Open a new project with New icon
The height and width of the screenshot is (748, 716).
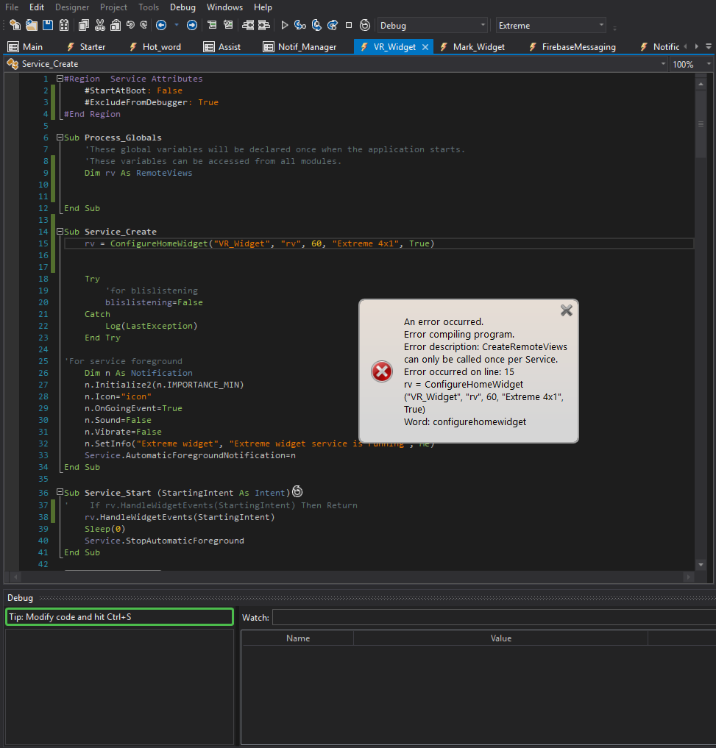15,24
